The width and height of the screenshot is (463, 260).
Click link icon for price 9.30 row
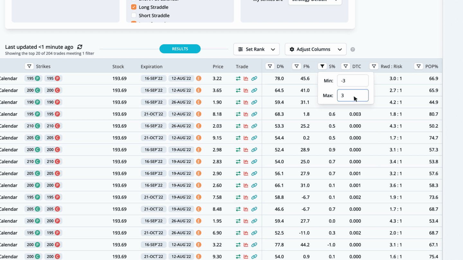(254, 257)
